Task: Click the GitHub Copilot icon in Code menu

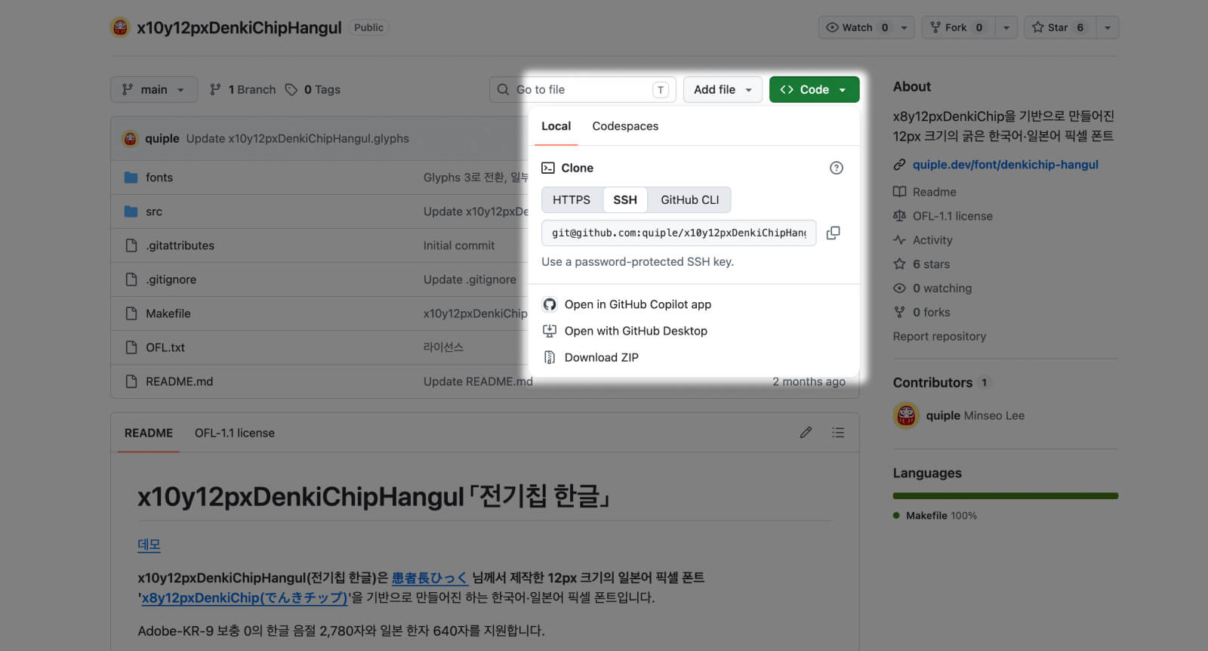Action: click(x=550, y=304)
